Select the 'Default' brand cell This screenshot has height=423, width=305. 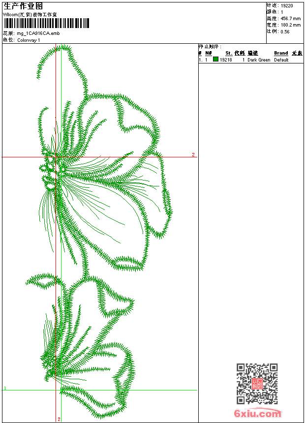click(281, 60)
